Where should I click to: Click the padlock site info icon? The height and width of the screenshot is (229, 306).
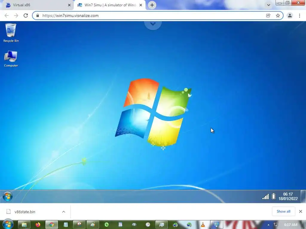(x=38, y=16)
